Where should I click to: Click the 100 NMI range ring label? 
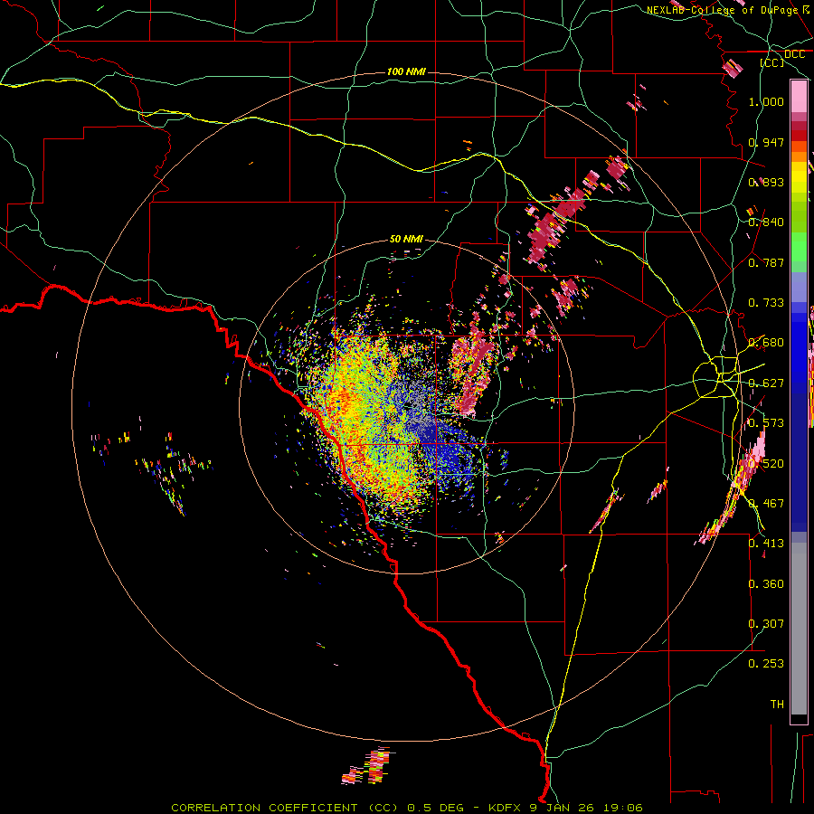(x=406, y=71)
